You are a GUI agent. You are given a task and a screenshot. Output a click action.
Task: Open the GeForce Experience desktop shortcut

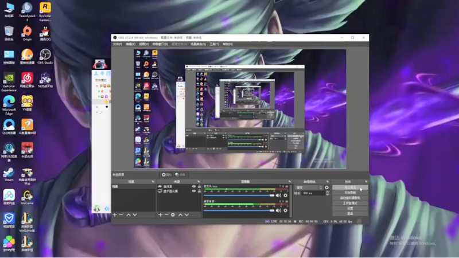coord(9,82)
